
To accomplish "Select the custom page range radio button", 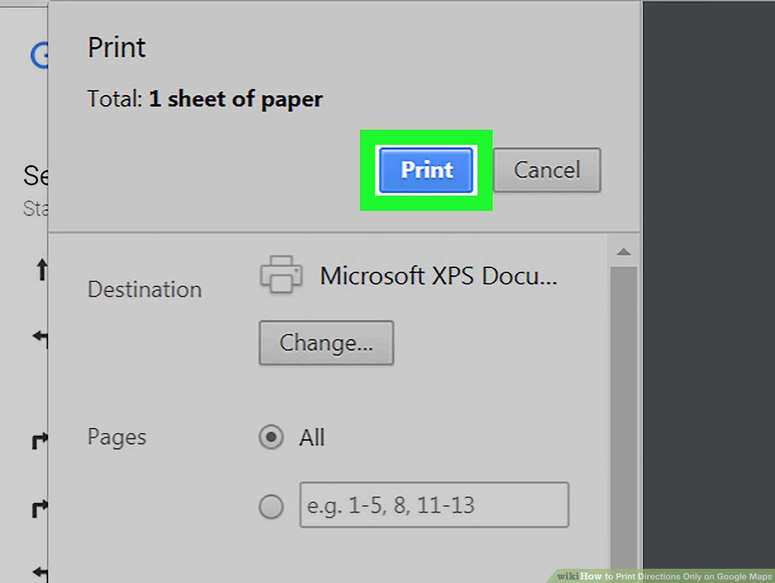I will [271, 507].
